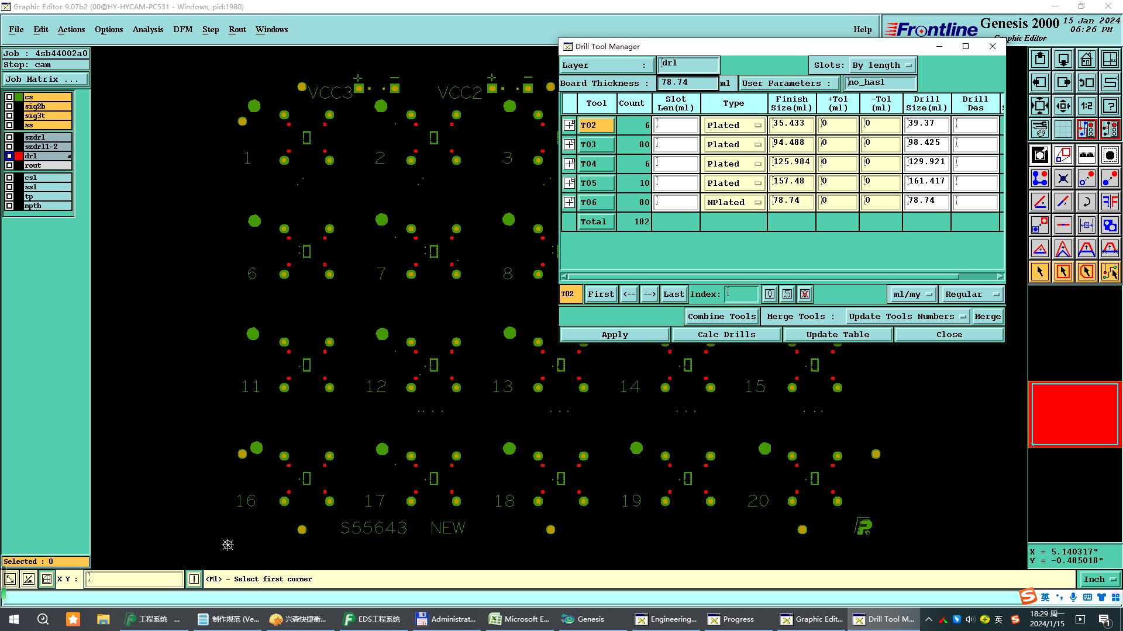Click the ruler measurement tool icon
The image size is (1123, 631).
tap(1086, 155)
